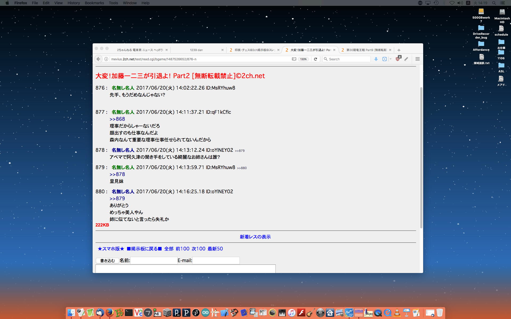Click the pencil extension icon in the toolbar
The width and height of the screenshot is (511, 319).
coord(406,59)
